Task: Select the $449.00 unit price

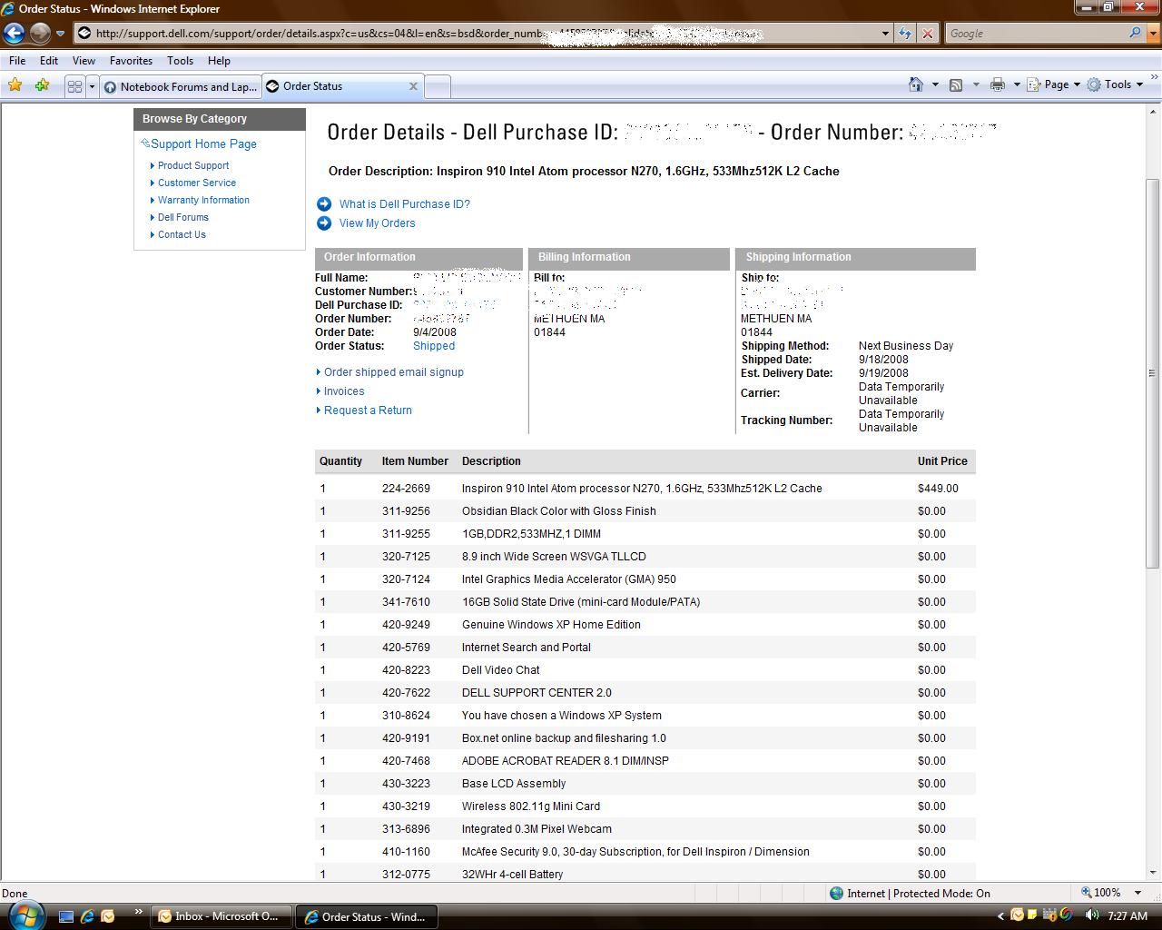Action: pos(938,489)
